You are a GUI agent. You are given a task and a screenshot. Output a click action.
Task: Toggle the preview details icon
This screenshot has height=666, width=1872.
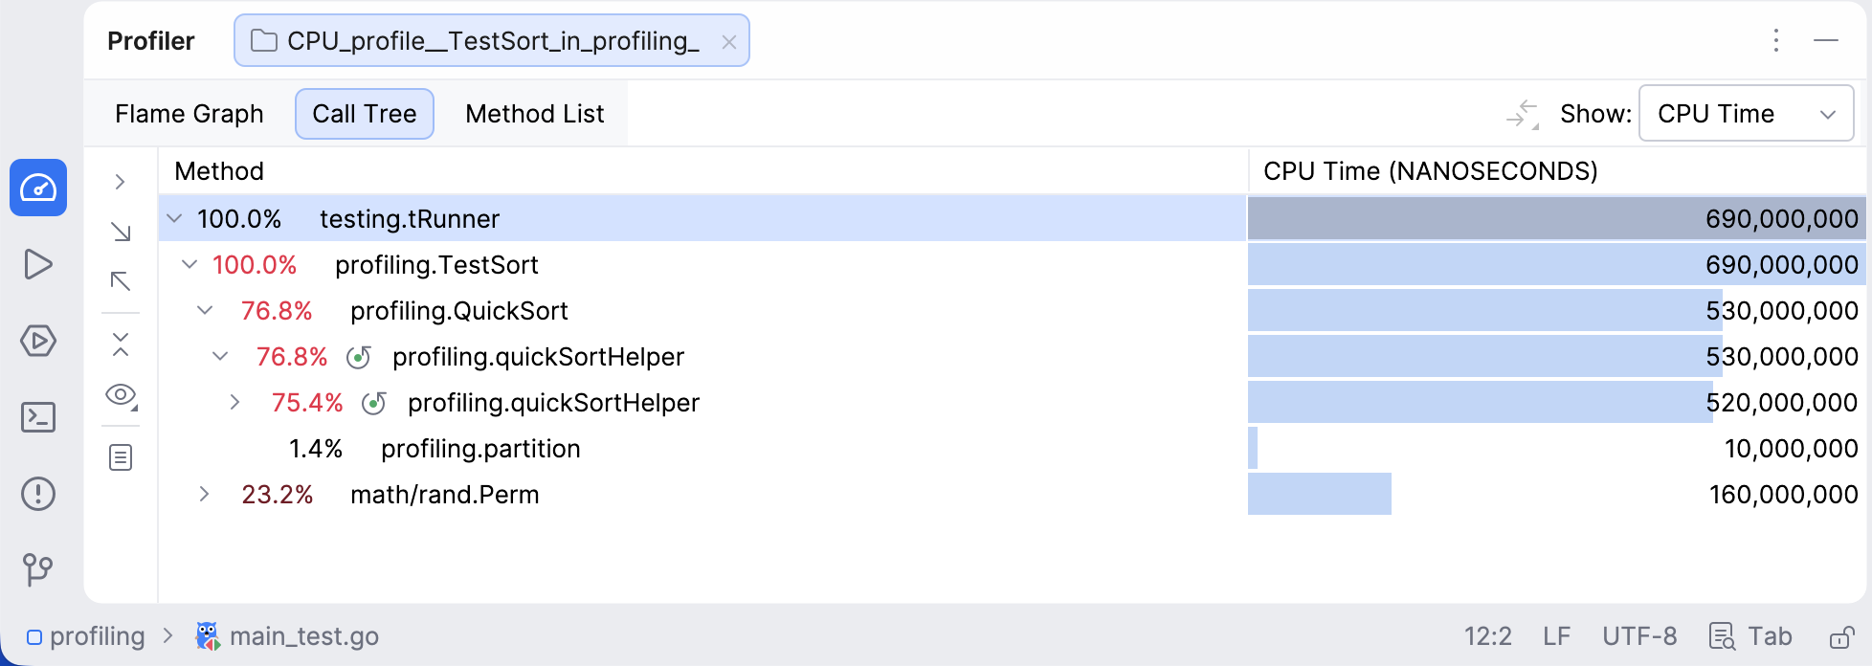(122, 456)
